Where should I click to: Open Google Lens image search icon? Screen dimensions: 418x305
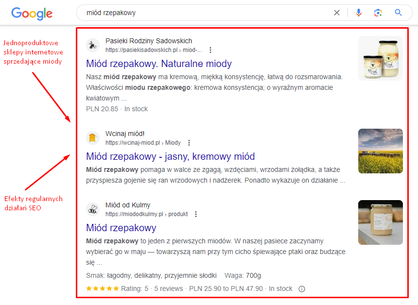click(378, 13)
